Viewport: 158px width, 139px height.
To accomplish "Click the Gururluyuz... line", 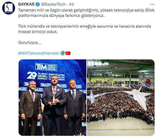I will point(30,42).
